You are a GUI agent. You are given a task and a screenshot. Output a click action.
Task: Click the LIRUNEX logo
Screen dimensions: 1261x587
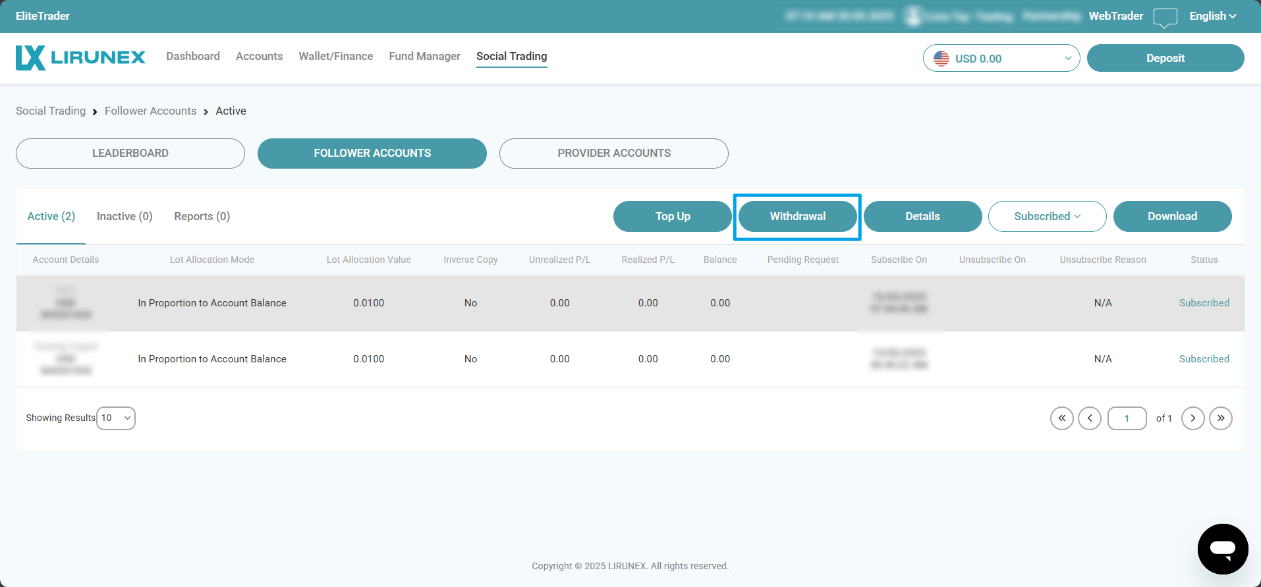(80, 57)
